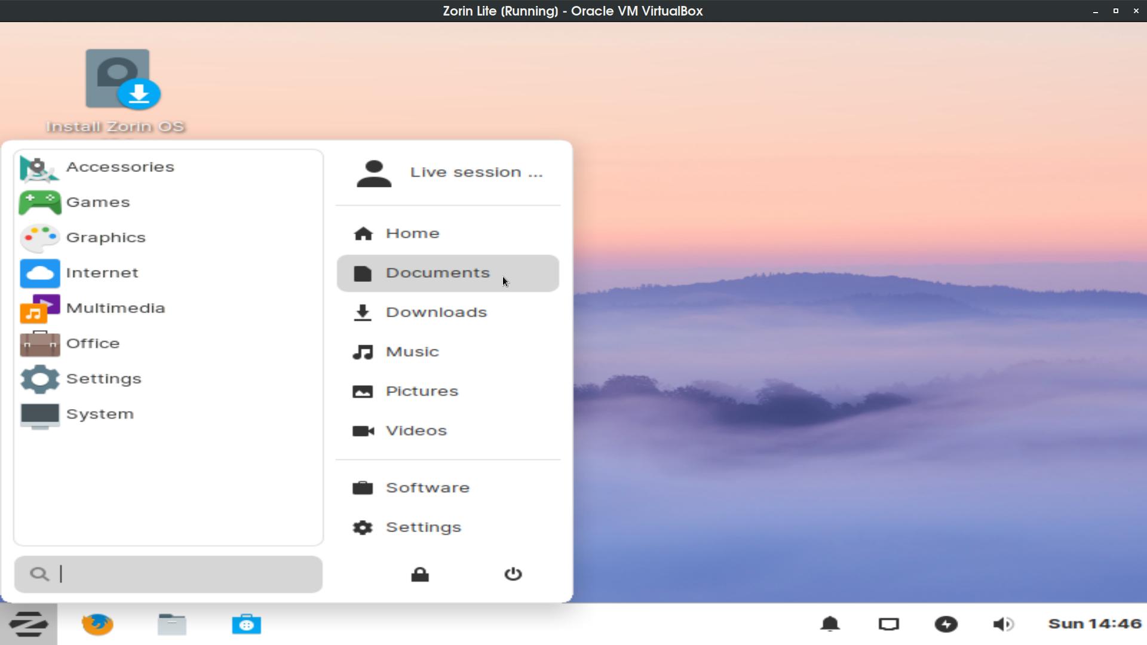Select the Games category icon

click(39, 202)
